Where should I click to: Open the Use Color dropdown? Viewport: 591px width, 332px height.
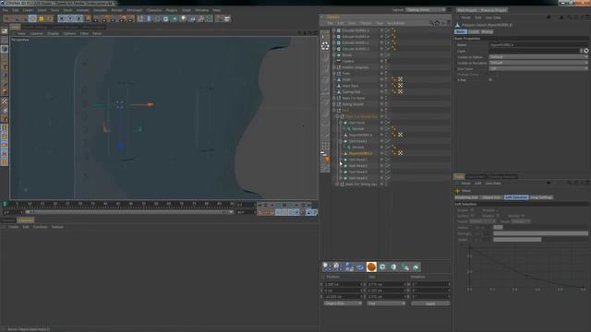click(537, 68)
